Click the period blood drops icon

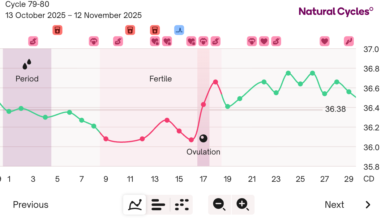point(27,64)
